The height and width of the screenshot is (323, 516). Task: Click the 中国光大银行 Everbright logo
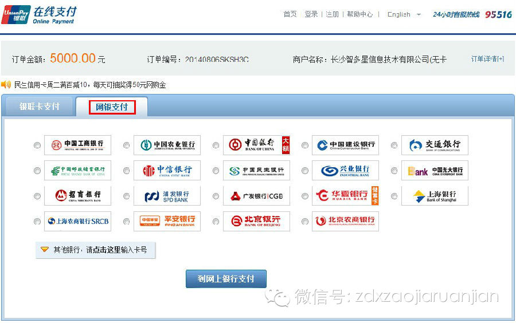[435, 170]
